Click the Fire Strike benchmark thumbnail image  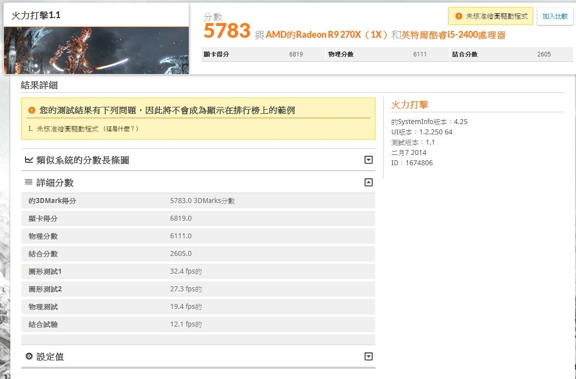pyautogui.click(x=96, y=51)
